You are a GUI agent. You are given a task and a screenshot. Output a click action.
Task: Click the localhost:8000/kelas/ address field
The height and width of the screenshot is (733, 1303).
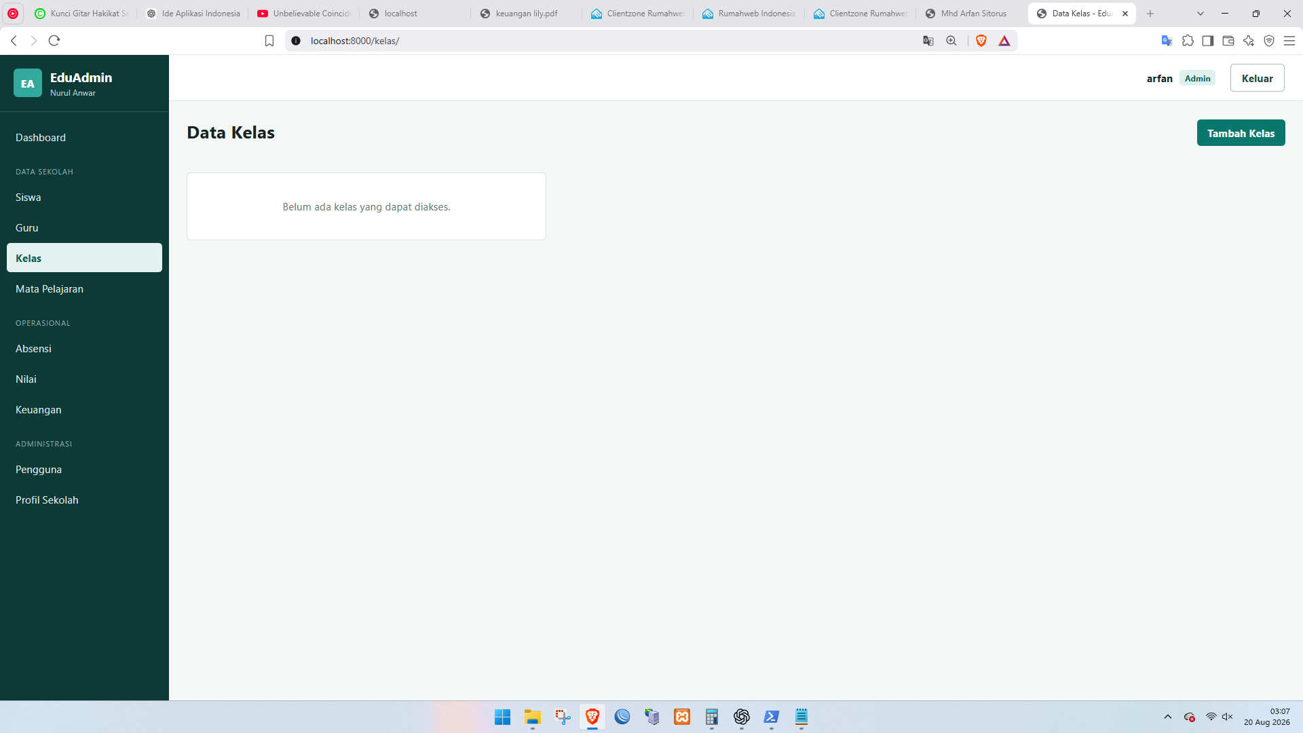pos(611,41)
